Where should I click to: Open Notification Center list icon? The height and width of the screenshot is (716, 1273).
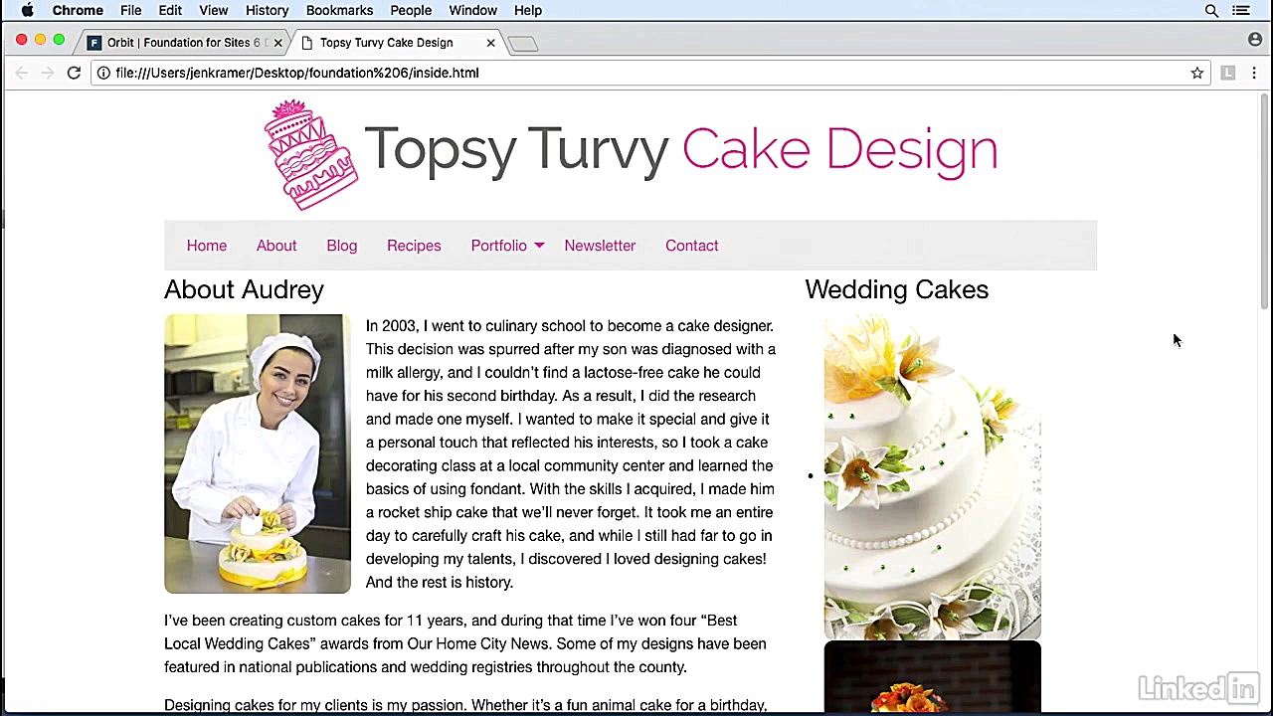point(1241,10)
